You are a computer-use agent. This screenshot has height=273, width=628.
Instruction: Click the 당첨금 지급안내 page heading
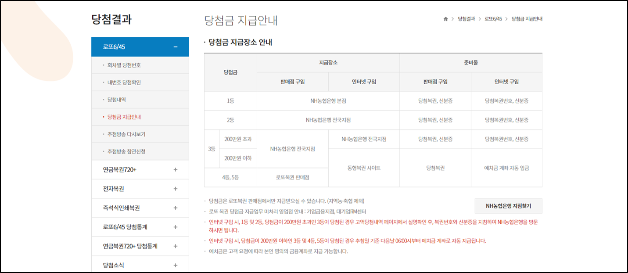241,21
